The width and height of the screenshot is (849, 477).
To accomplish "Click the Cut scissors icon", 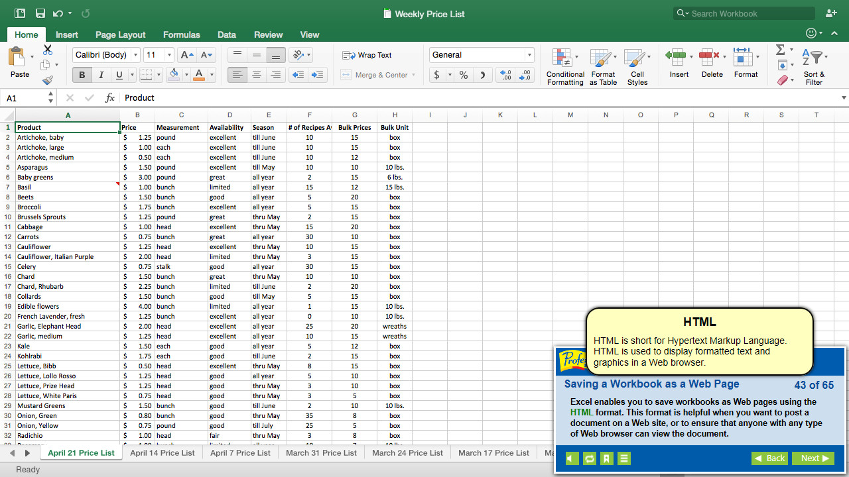I will (x=47, y=50).
